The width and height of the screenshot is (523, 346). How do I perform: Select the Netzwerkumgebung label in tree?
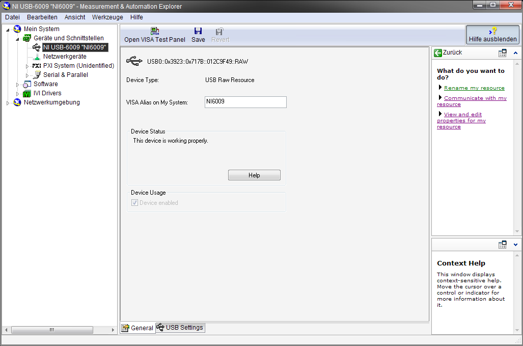pyautogui.click(x=52, y=102)
